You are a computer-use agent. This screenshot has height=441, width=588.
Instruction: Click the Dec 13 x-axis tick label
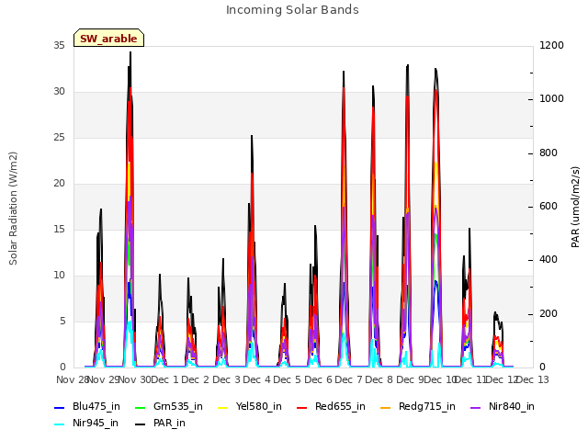pos(533,379)
